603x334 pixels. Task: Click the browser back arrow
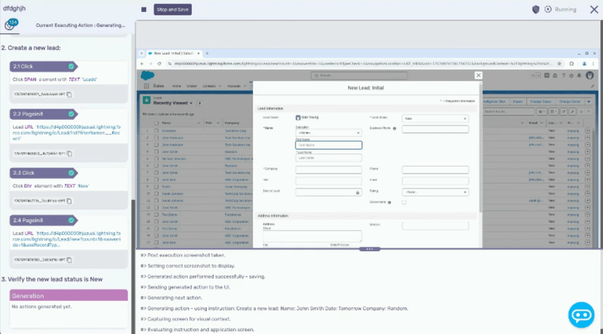143,64
